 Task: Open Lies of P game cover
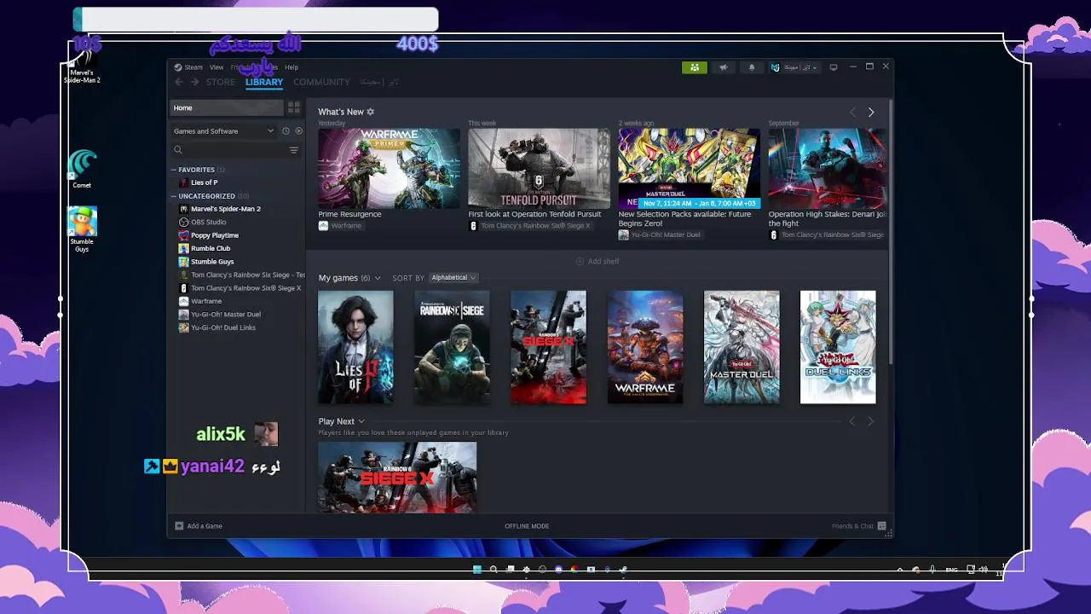coord(355,347)
